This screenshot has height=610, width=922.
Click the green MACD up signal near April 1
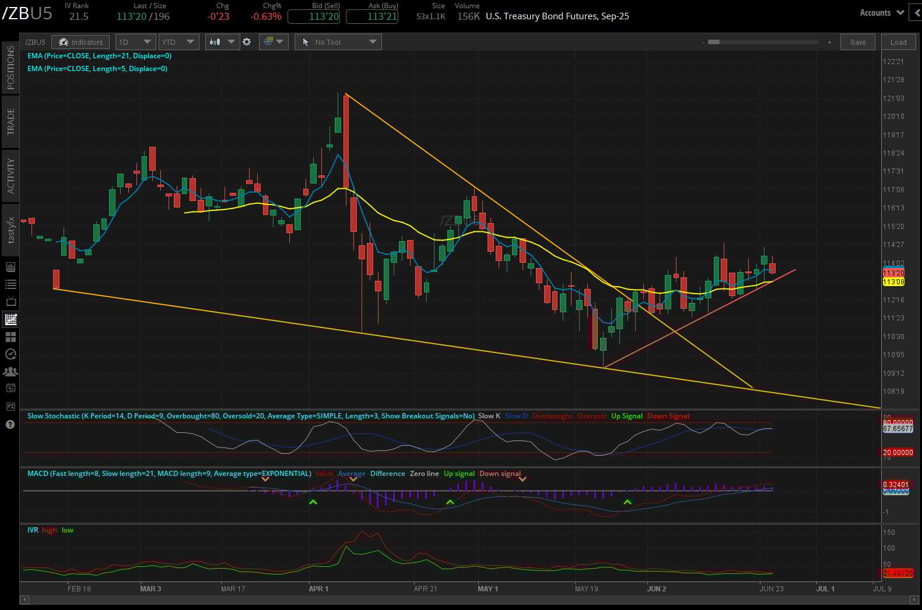click(x=313, y=502)
